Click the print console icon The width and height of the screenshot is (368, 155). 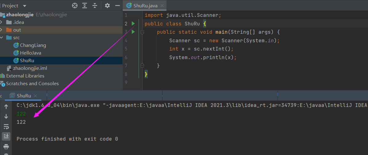coord(6,147)
